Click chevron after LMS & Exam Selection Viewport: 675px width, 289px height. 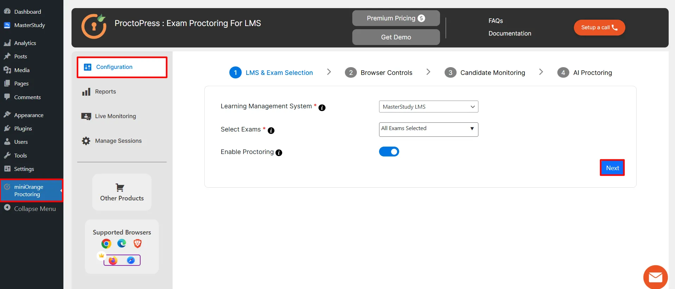(x=329, y=72)
